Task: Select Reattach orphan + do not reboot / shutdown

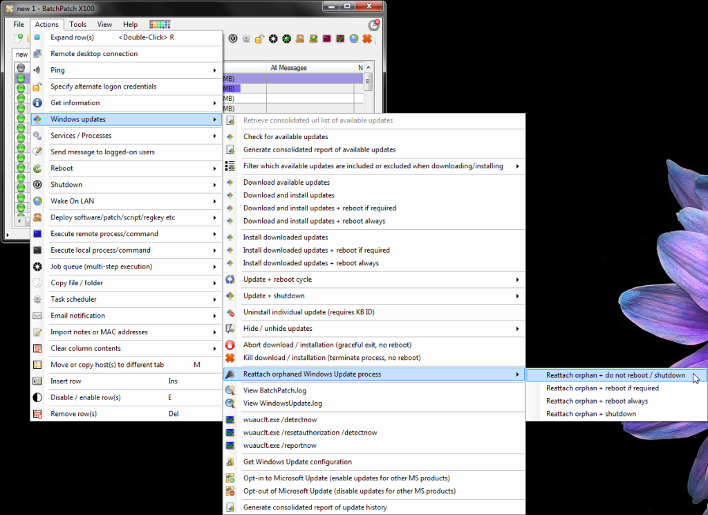Action: [615, 375]
